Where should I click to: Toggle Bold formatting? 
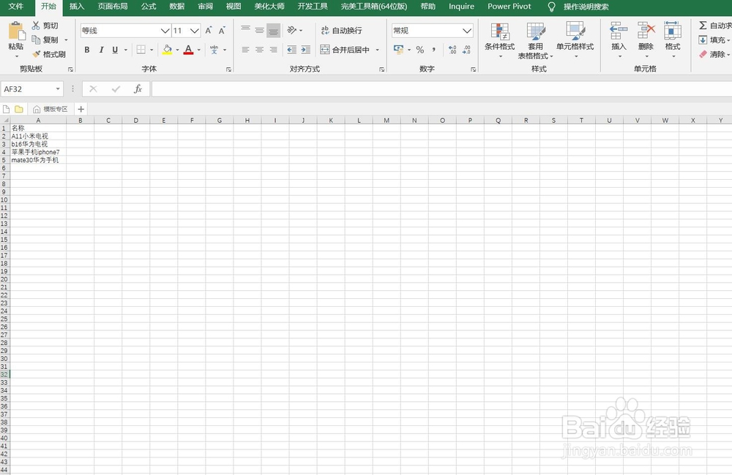[x=87, y=50]
